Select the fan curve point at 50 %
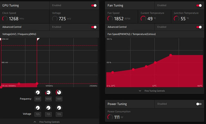The height and width of the screenshot is (124, 206). coord(155,62)
